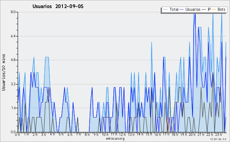230x142 pixels.
Task: Click the '7 h' x-axis label
Action: pyautogui.click(x=78, y=134)
